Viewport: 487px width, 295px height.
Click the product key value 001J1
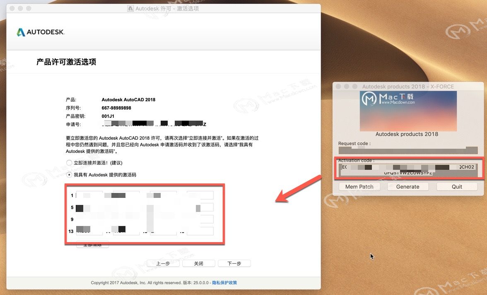108,116
